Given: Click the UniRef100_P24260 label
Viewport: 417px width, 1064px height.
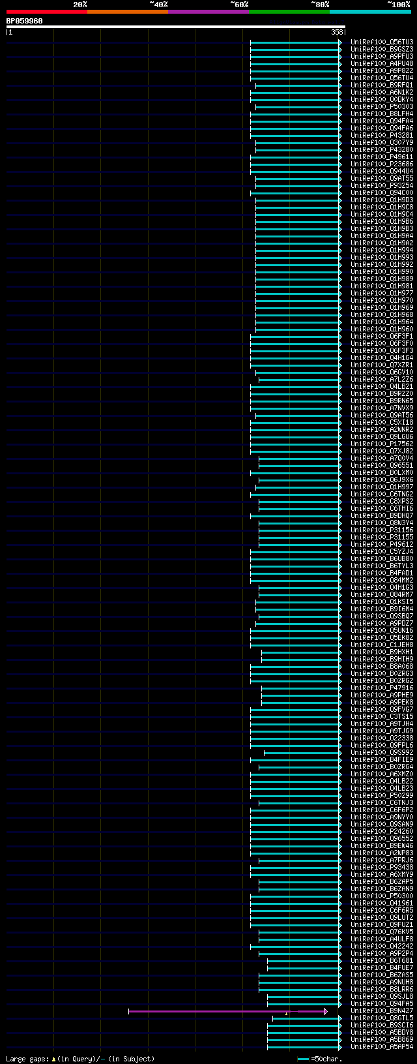Looking at the screenshot, I should coord(382,831).
